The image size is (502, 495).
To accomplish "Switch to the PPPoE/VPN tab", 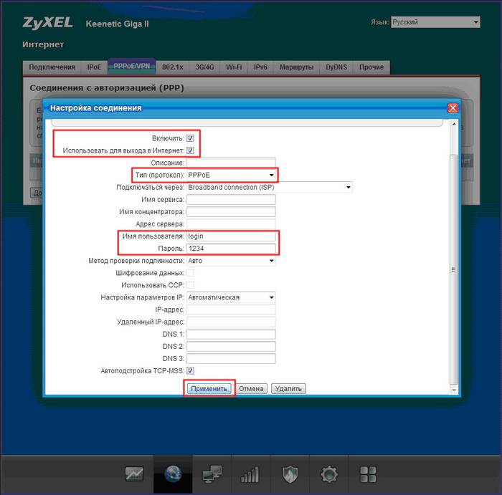I will click(132, 67).
